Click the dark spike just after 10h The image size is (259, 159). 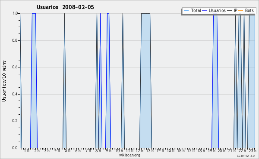(123, 80)
